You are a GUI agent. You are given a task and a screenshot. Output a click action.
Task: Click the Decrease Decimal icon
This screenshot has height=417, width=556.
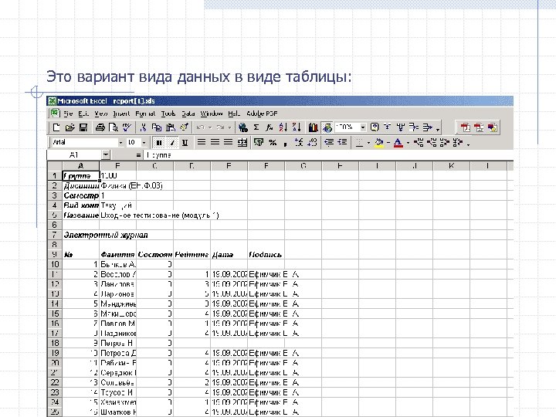coord(313,143)
